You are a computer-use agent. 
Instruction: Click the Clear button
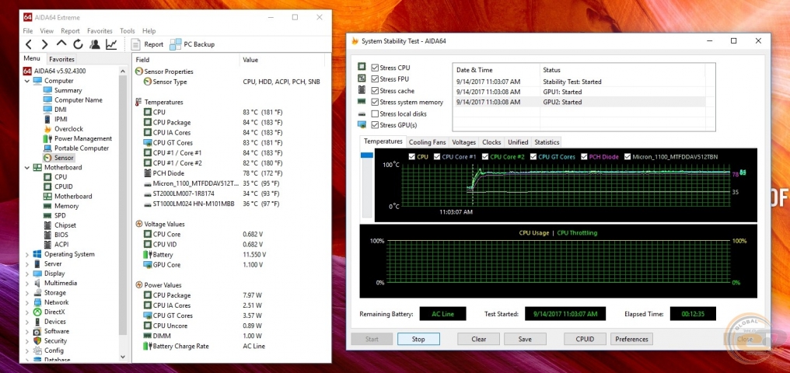tap(479, 340)
